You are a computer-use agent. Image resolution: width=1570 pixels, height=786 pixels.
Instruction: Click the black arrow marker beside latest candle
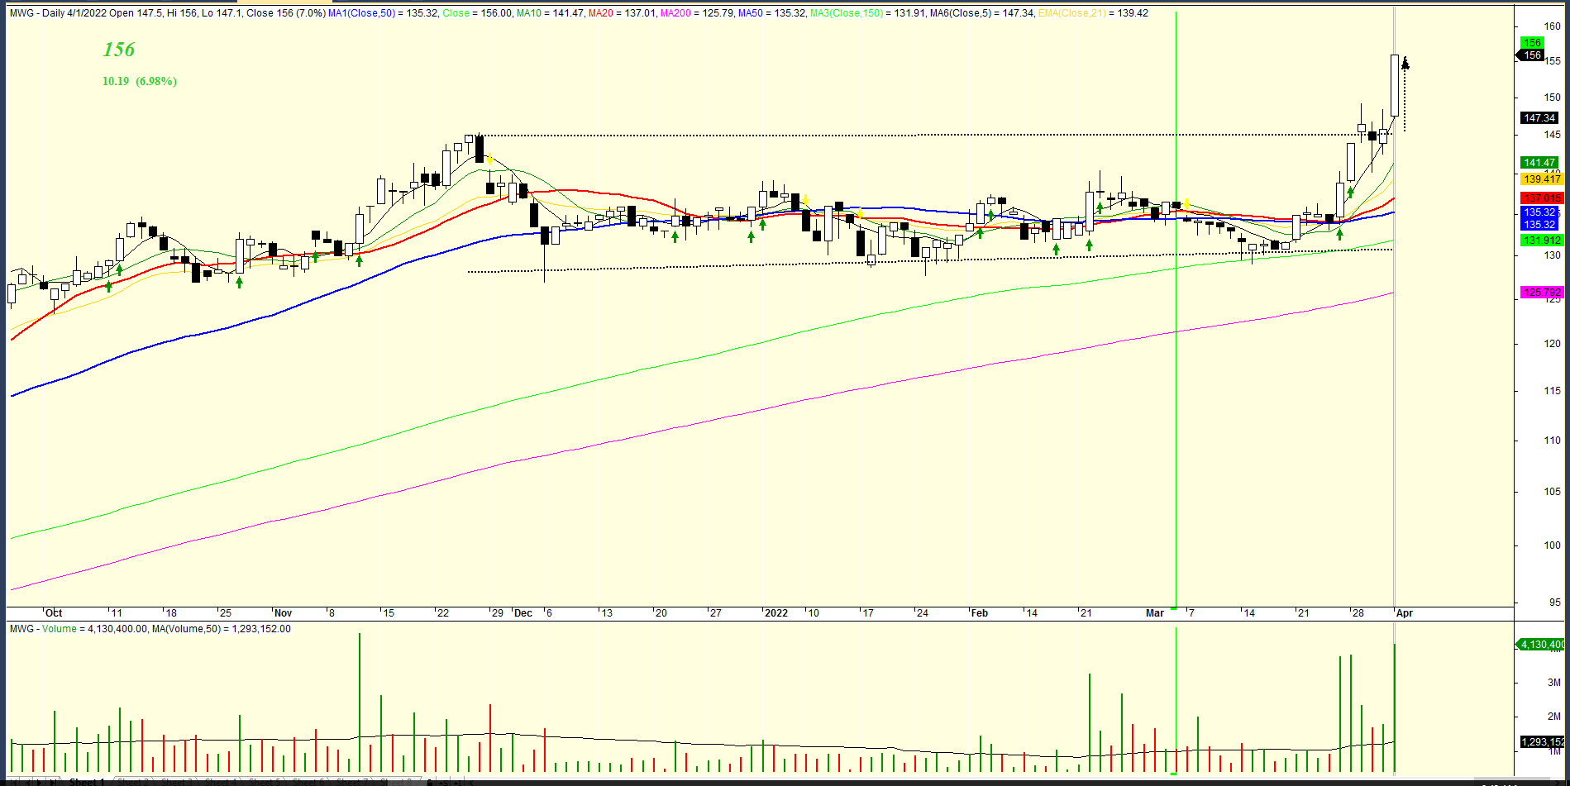coord(1405,64)
